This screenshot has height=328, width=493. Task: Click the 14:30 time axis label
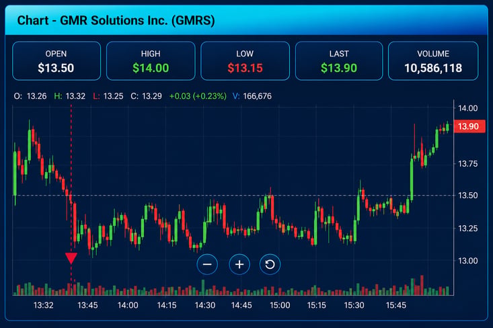205,305
